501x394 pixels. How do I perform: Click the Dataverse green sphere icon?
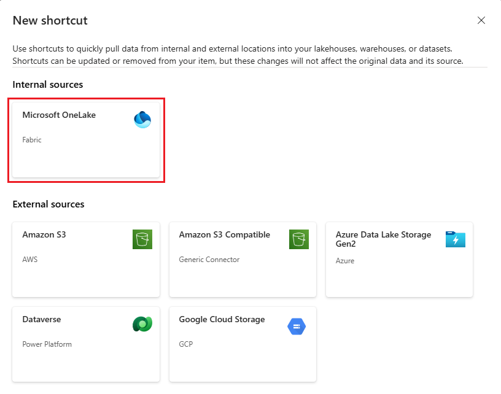142,324
